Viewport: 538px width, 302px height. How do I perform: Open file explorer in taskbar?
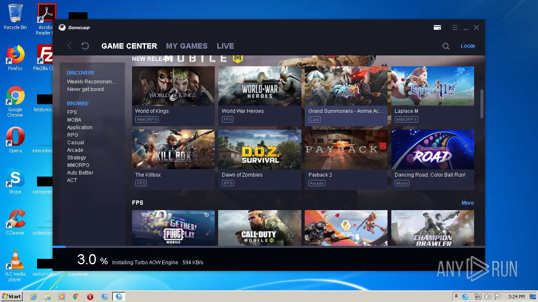click(47, 297)
